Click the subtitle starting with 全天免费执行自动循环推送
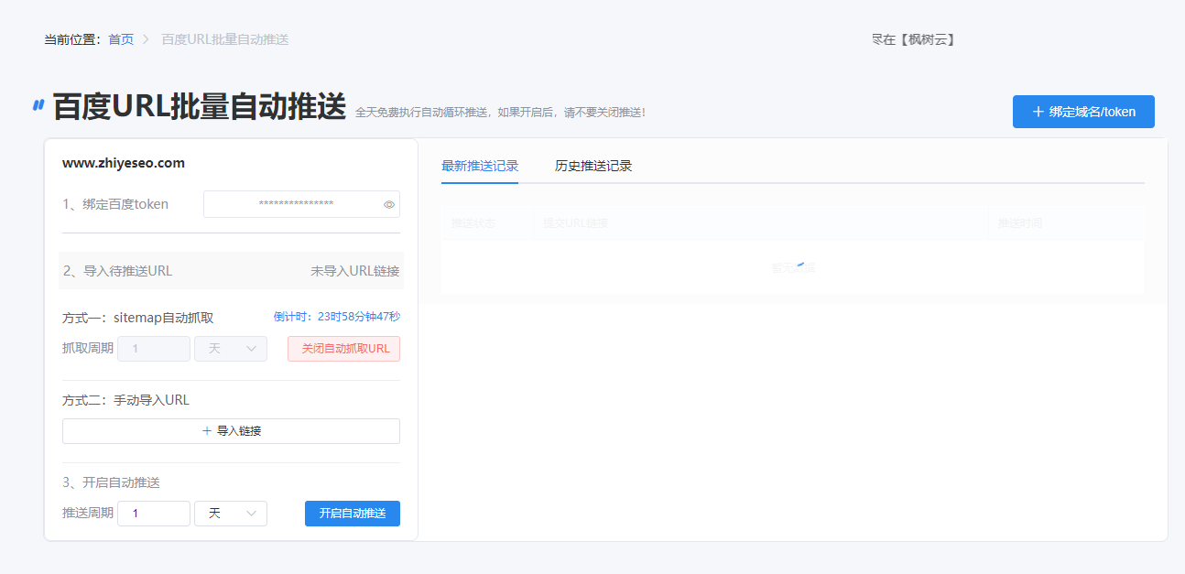Viewport: 1185px width, 574px height. tap(500, 113)
